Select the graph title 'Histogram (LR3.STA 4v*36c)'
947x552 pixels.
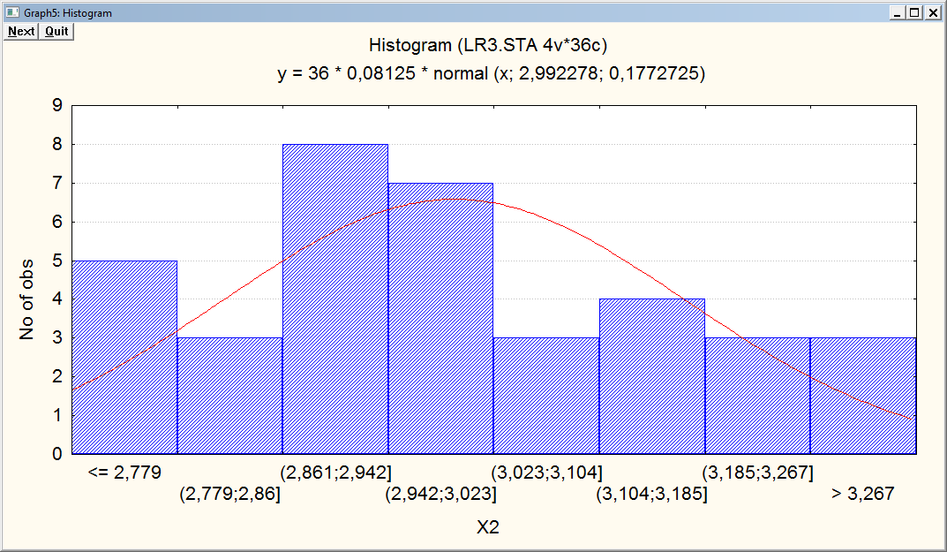pos(488,45)
